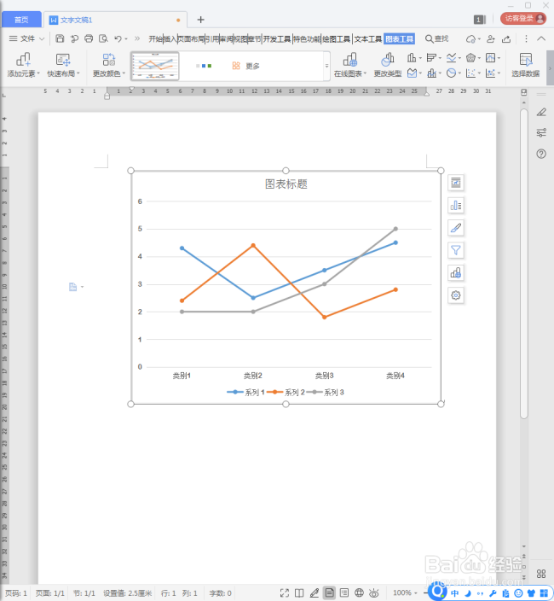Switch to 首页 home tab
Screen dimensions: 554x601
coord(21,20)
